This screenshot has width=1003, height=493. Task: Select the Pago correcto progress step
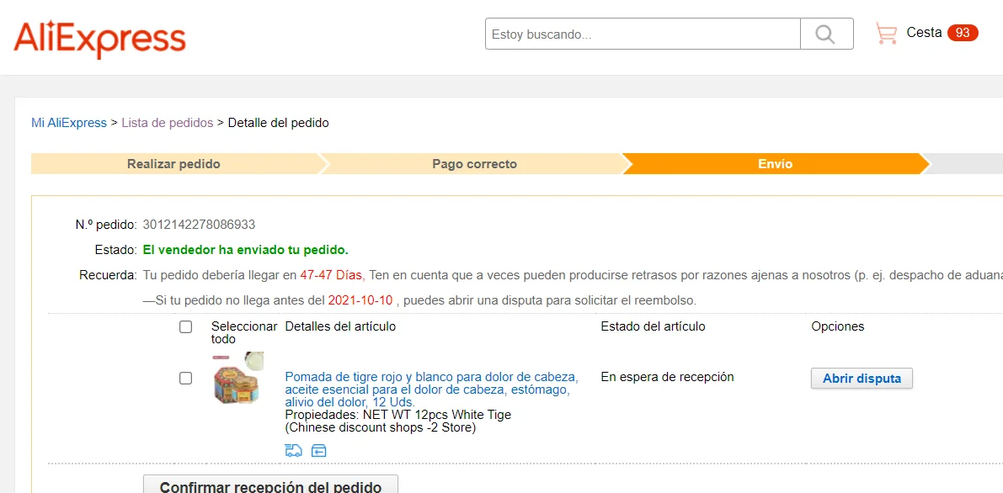point(474,164)
